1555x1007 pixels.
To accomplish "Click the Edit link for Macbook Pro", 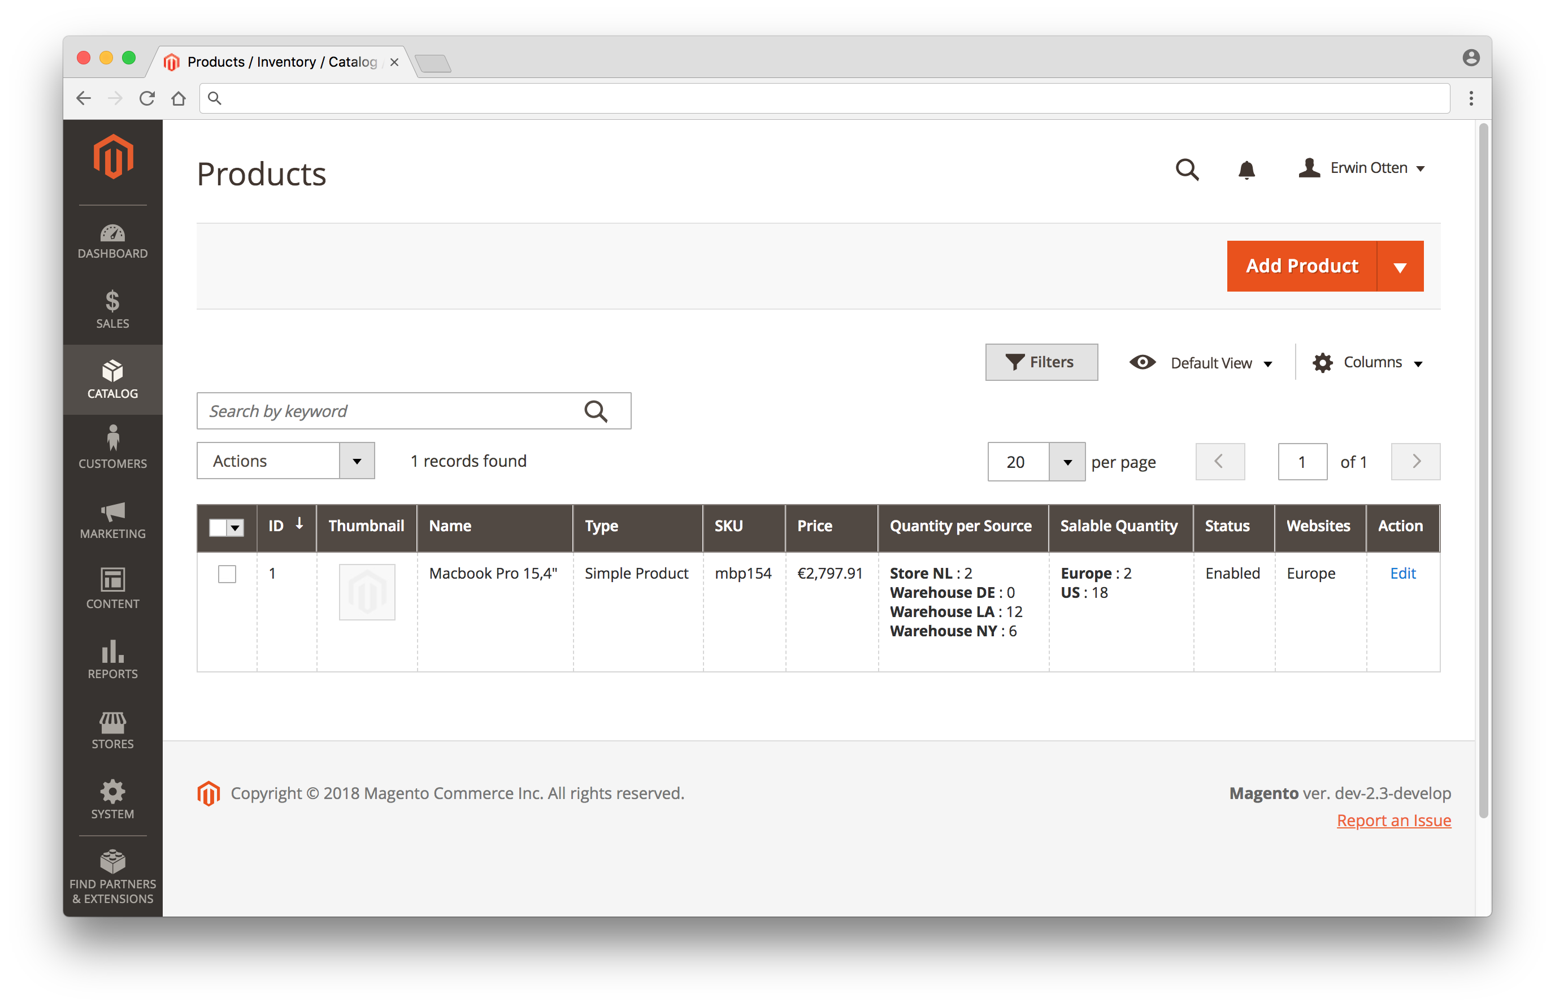I will coord(1403,572).
